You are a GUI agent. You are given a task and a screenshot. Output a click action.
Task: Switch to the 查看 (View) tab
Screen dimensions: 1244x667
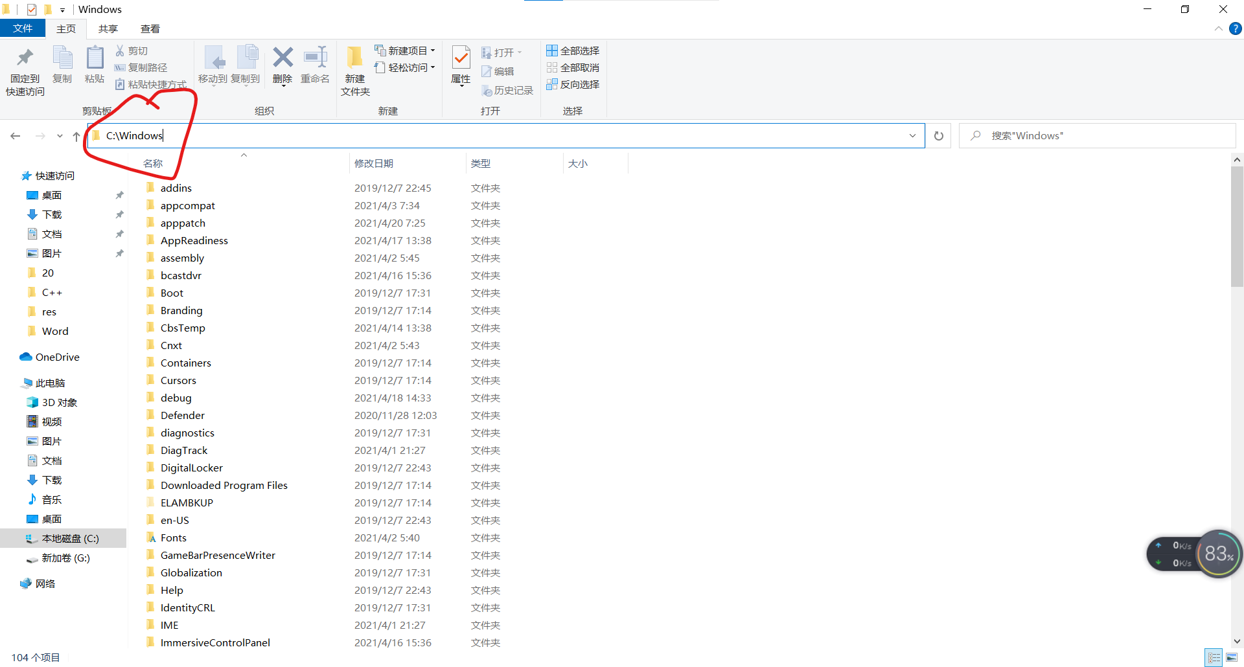coord(150,28)
